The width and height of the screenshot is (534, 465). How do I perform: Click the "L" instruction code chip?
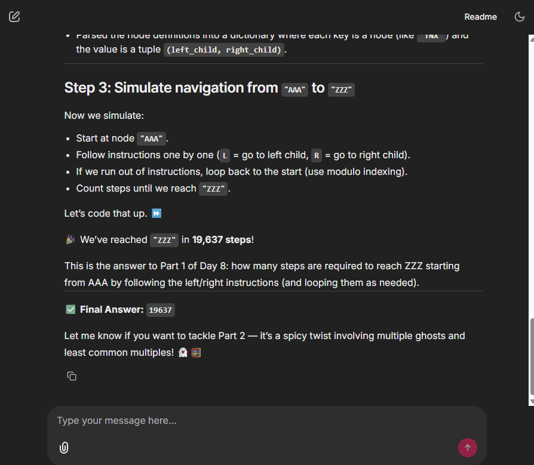pos(225,155)
